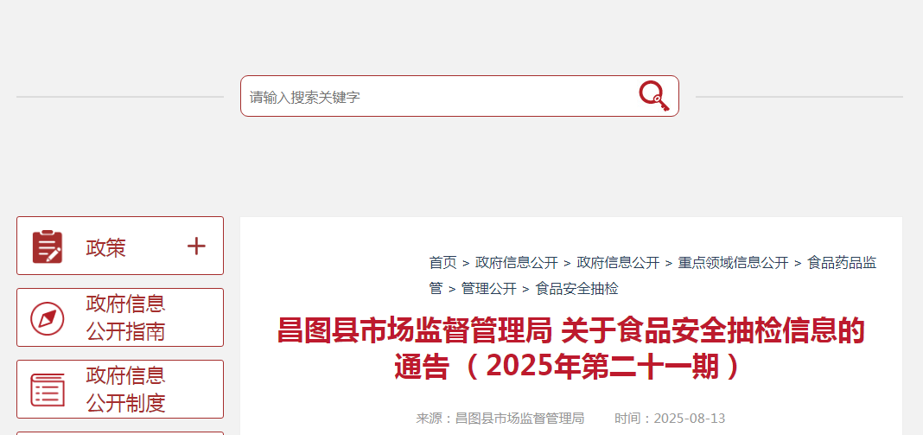Open the 政策 sidebar menu item
This screenshot has width=923, height=435.
120,246
